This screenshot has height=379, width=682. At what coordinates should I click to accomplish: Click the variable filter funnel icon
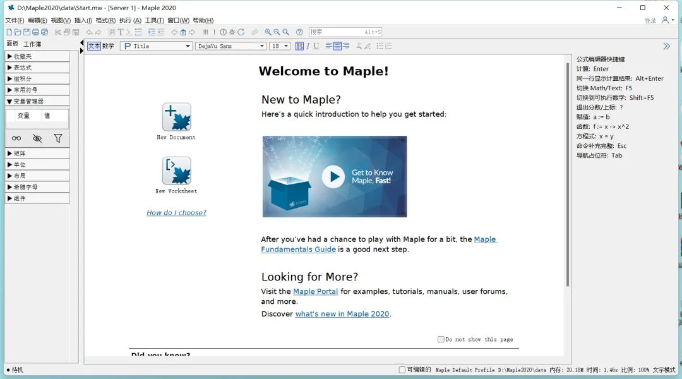click(x=58, y=138)
